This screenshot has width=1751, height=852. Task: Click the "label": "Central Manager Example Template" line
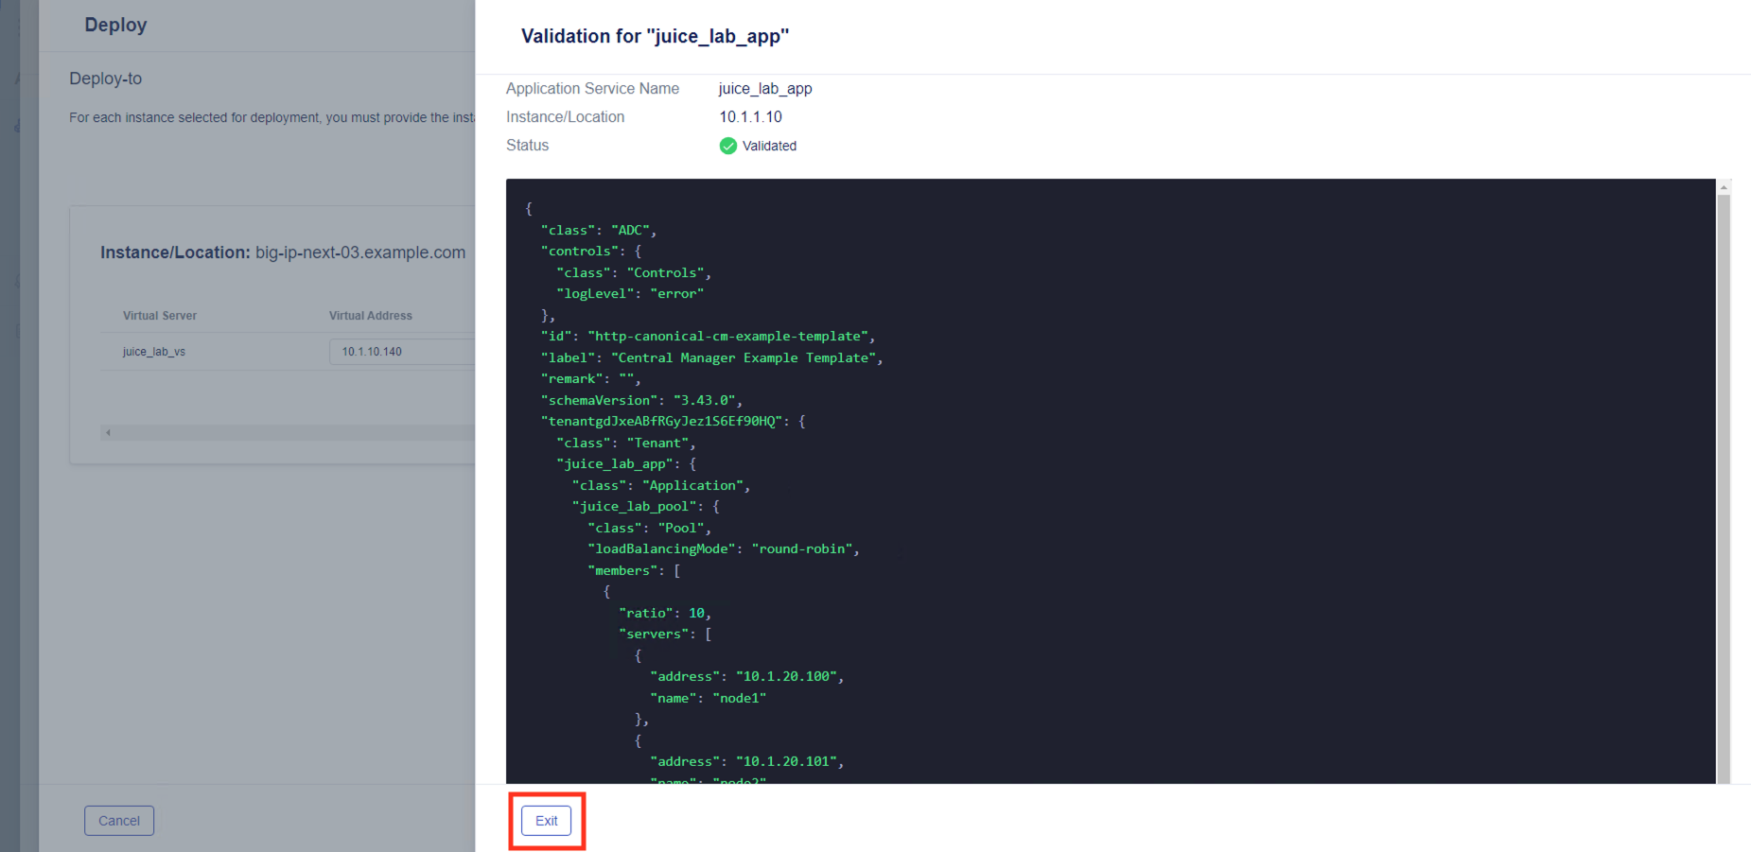[x=711, y=357]
